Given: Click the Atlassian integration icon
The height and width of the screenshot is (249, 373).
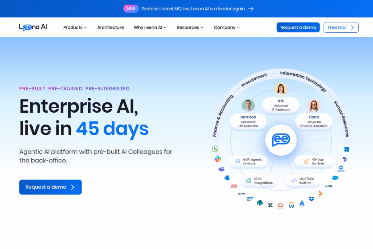Looking at the screenshot, I should point(302,203).
